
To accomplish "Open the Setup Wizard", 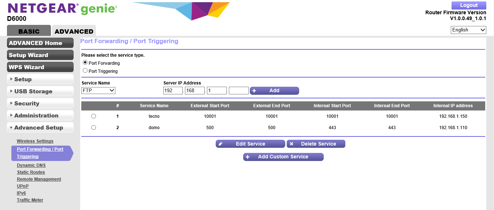I will pos(40,55).
